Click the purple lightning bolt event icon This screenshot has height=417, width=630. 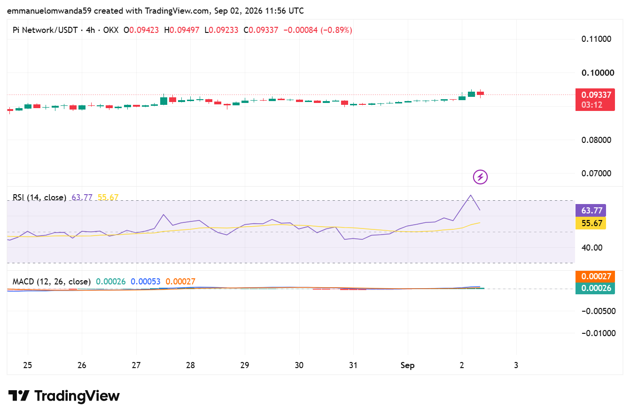[x=480, y=177]
